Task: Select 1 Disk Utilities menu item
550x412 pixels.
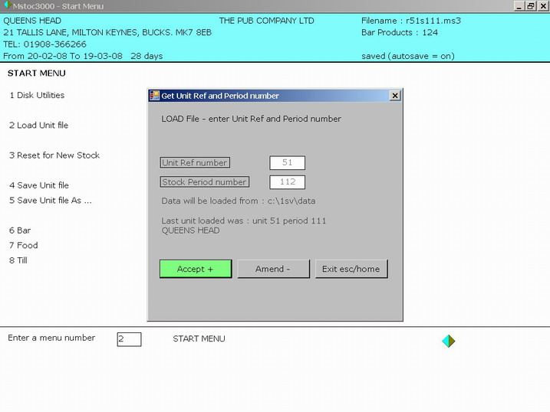Action: tap(37, 96)
